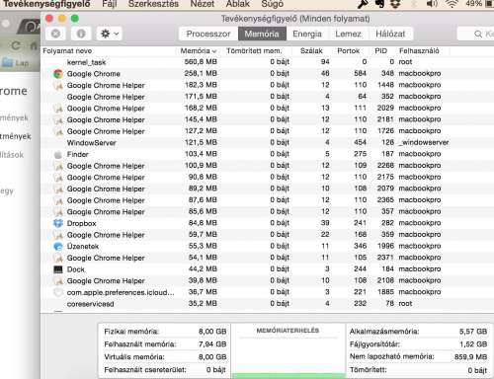494x379 pixels.
Task: Click the magnifier icon in the search field
Action: tap(478, 34)
